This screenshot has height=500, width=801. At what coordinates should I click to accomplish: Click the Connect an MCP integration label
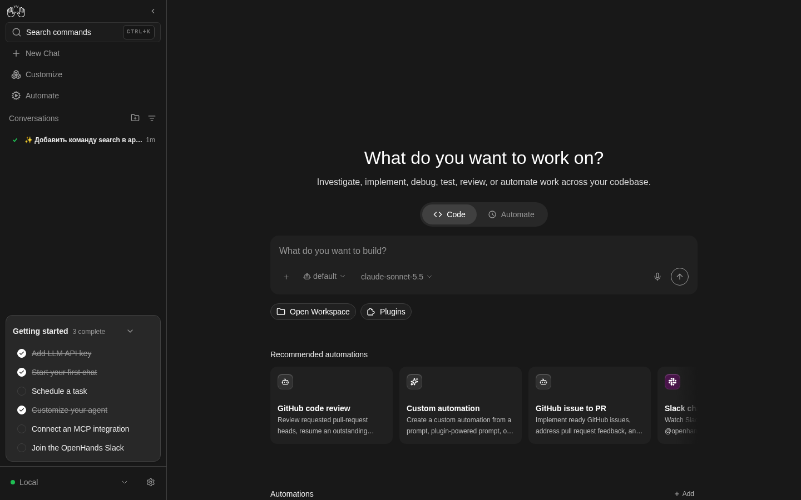click(x=81, y=429)
